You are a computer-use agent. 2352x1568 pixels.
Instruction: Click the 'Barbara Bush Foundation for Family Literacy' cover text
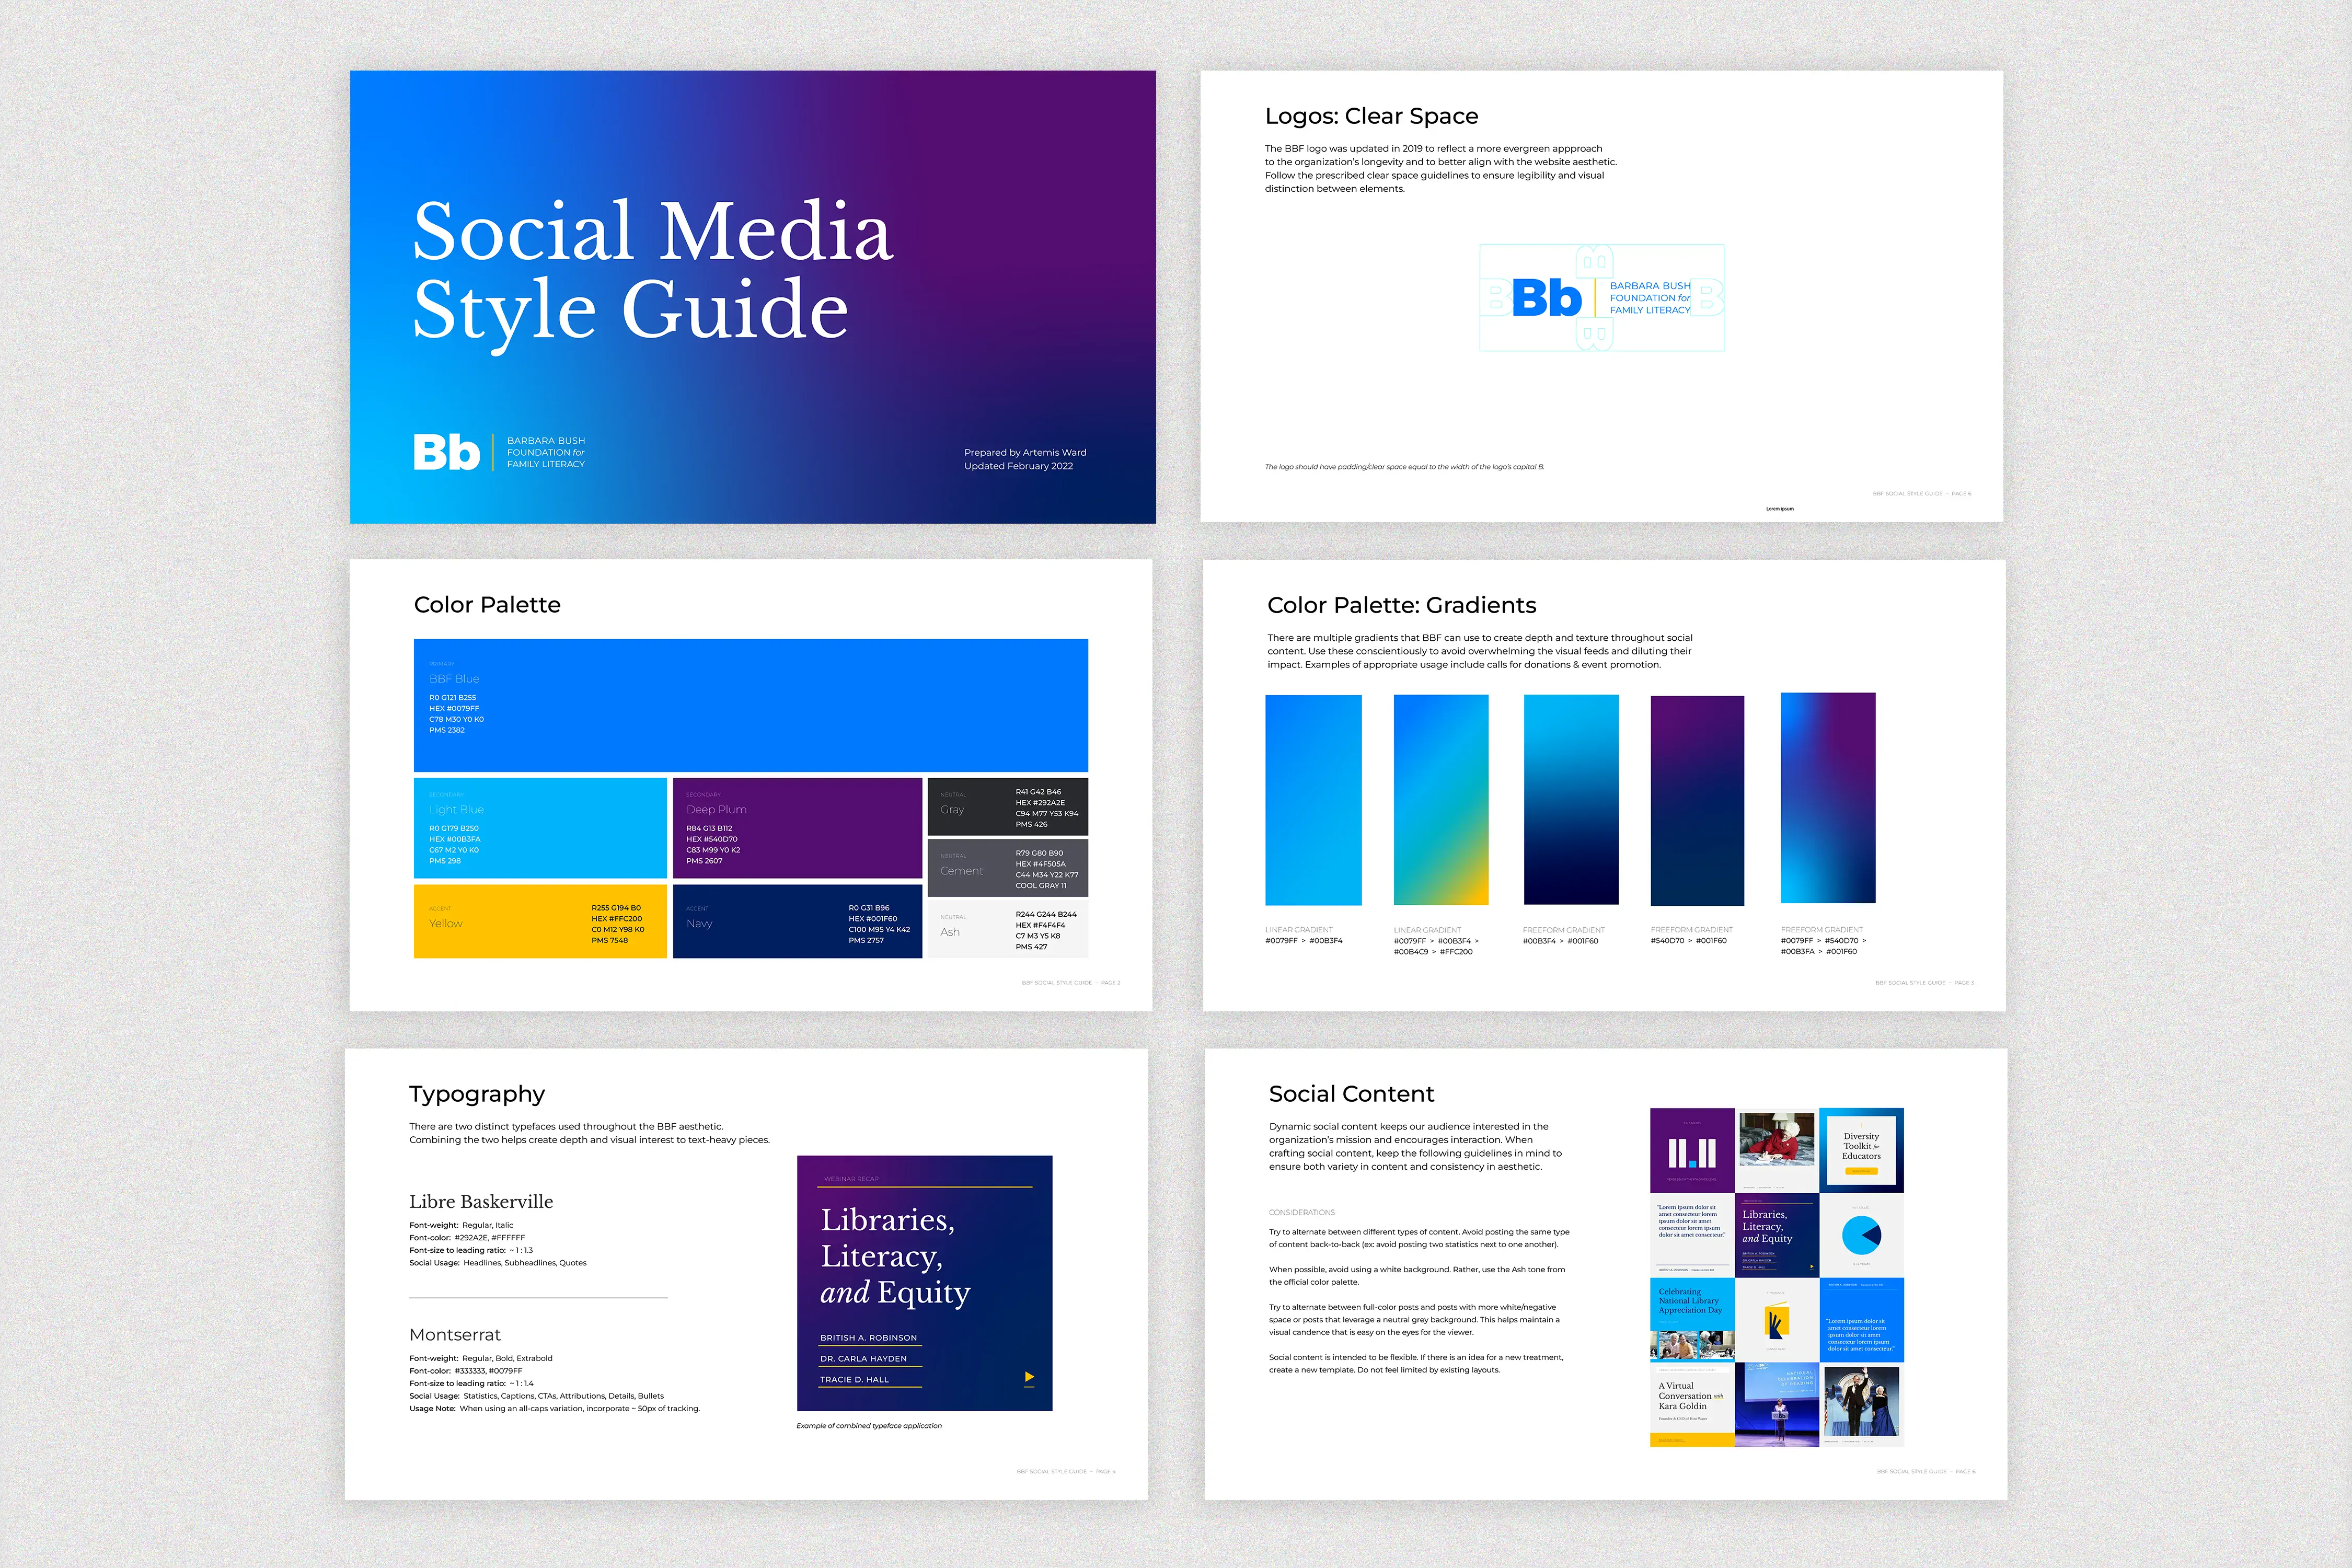pos(546,452)
